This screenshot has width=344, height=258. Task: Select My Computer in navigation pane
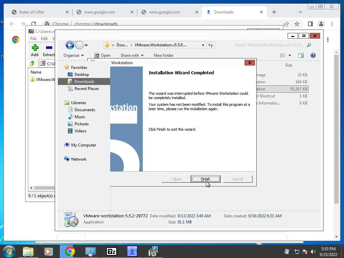point(80,145)
